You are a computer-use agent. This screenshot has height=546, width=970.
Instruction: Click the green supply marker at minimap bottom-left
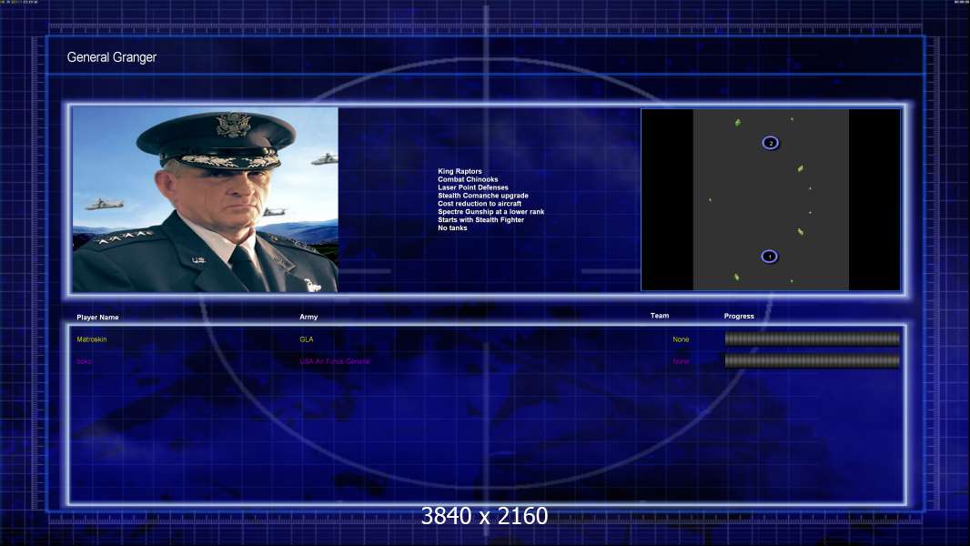[736, 277]
